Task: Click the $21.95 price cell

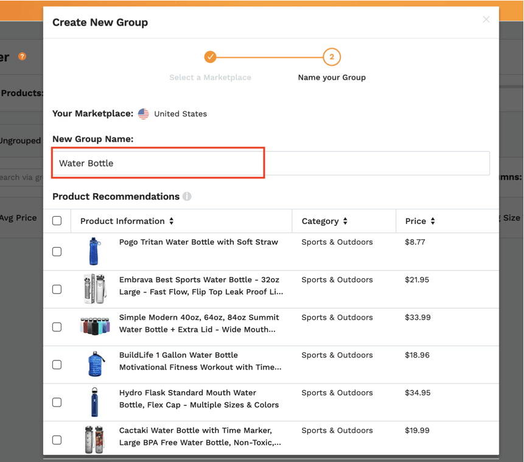Action: click(x=417, y=280)
